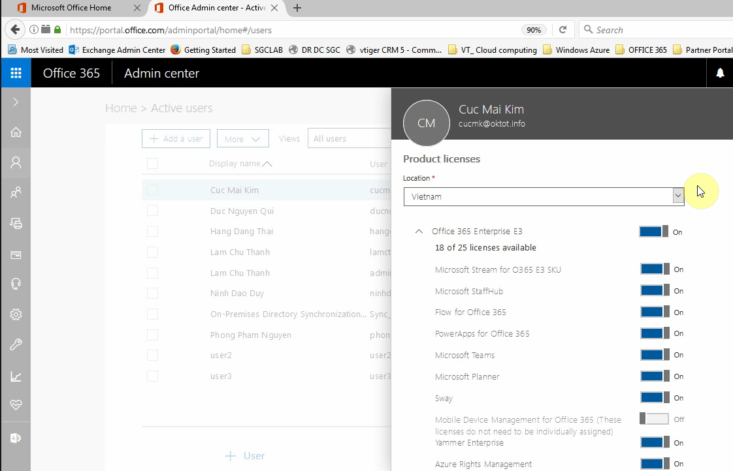The width and height of the screenshot is (733, 471).
Task: Open the Groups icon in the sidebar
Action: click(16, 192)
